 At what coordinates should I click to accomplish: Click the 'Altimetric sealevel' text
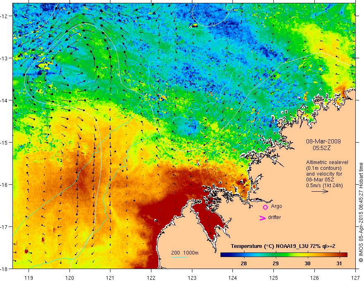click(327, 162)
